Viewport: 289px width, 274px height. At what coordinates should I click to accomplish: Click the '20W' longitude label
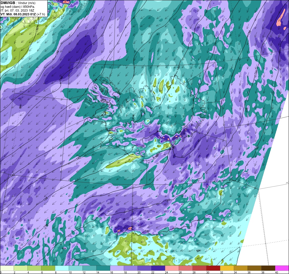[134, 118]
